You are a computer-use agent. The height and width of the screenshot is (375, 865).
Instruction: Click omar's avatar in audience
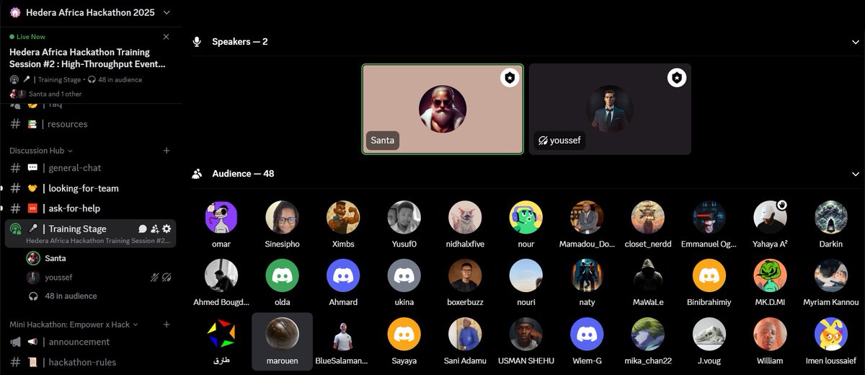221,217
